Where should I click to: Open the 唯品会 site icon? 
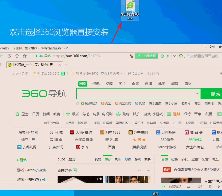[x=187, y=132]
